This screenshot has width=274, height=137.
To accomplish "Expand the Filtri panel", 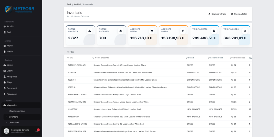I will (70, 52).
